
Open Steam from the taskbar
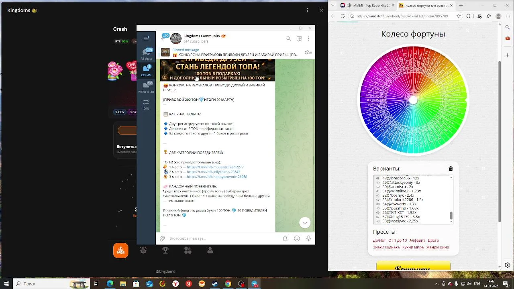point(215,284)
